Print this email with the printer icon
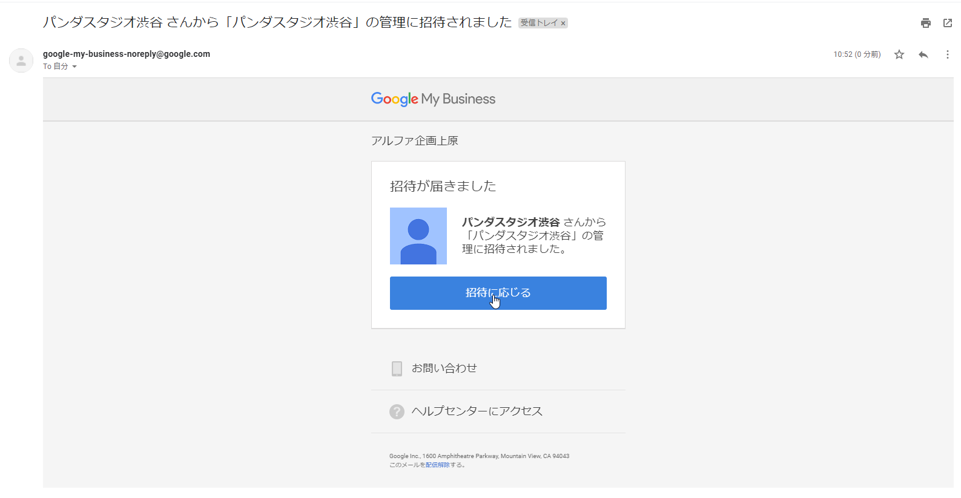The image size is (961, 498). coord(925,23)
